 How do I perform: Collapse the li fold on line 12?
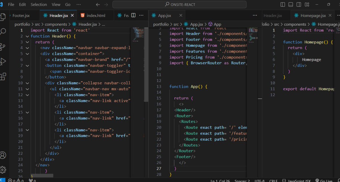point(27,95)
